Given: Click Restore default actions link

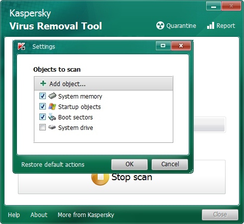Looking at the screenshot, I should tap(53, 165).
